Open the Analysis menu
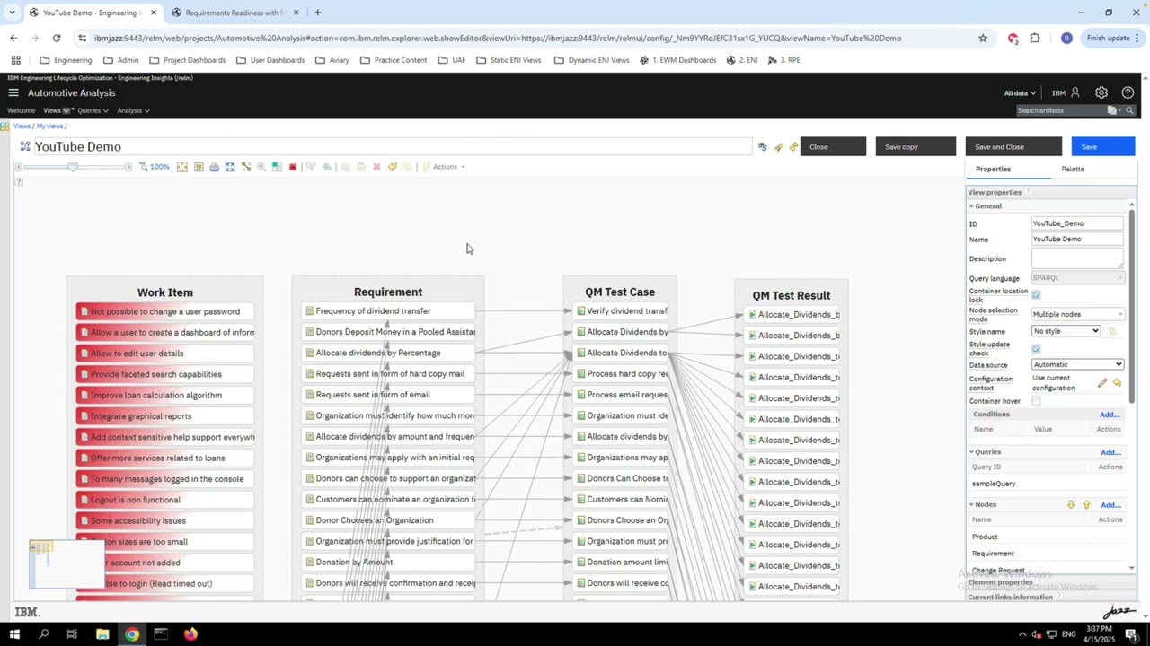Viewport: 1150px width, 646px height. pyautogui.click(x=133, y=110)
